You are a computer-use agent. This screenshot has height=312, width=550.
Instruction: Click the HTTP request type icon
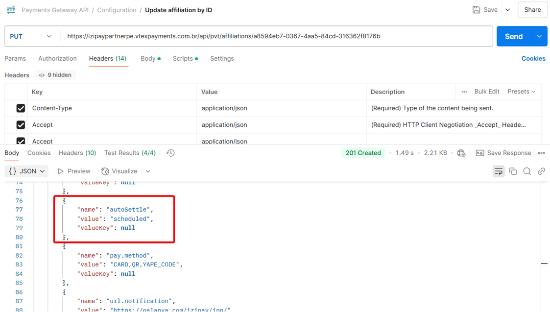click(11, 9)
